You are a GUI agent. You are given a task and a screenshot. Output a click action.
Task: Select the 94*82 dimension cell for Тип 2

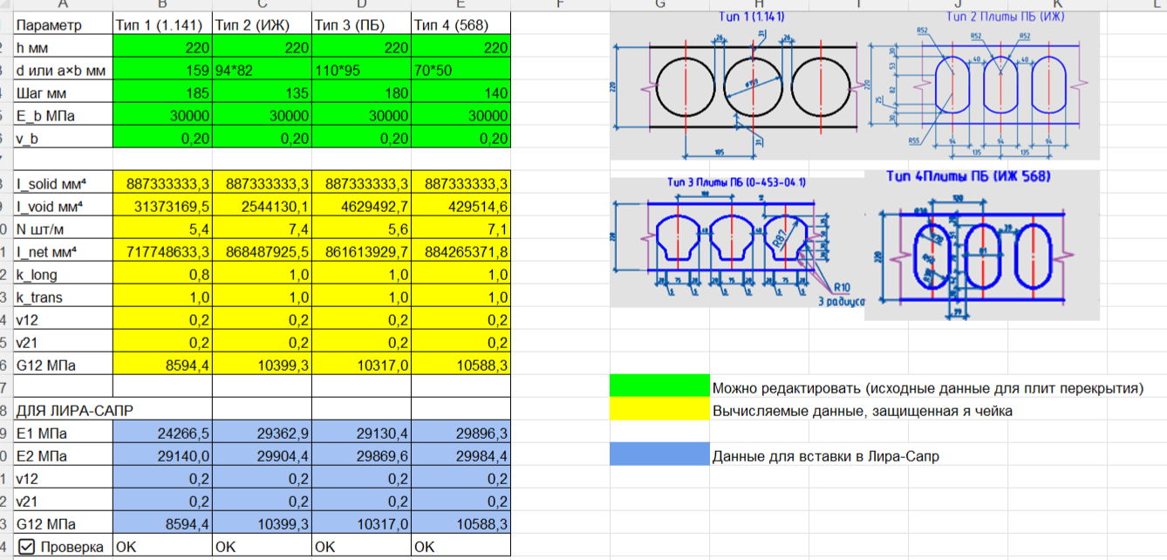tap(262, 71)
